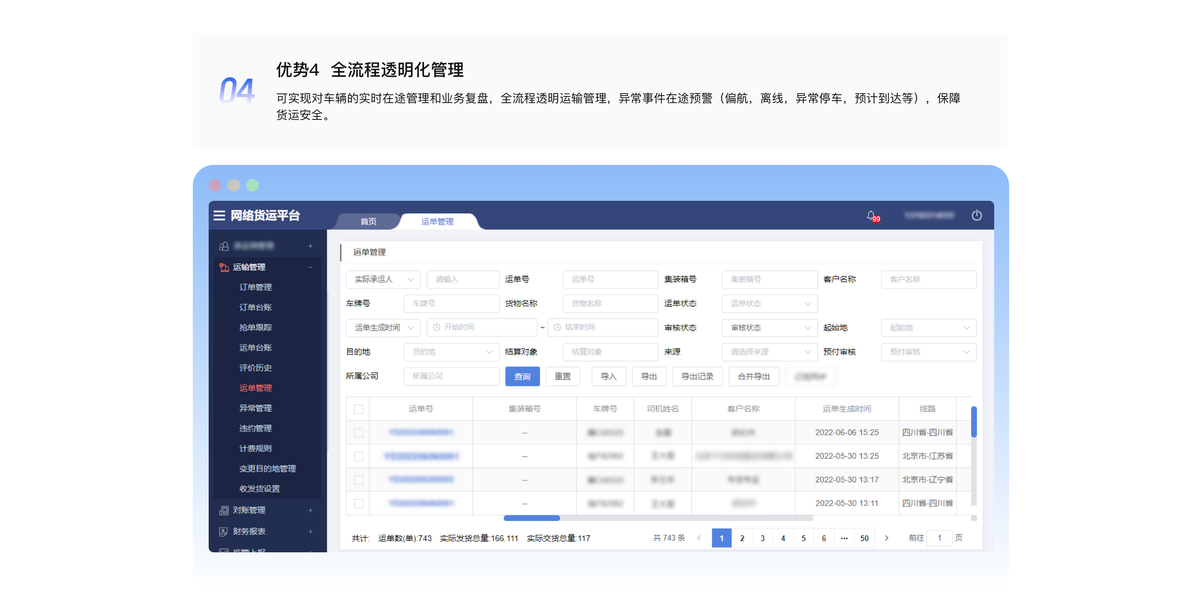Click the 导入 button

coord(609,376)
